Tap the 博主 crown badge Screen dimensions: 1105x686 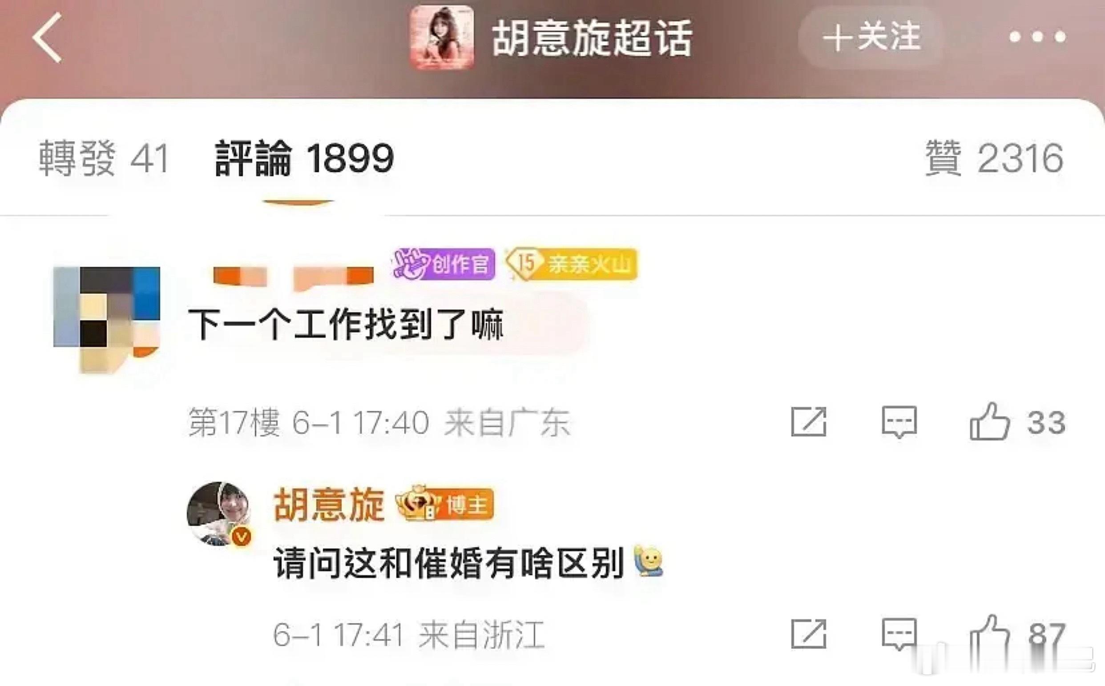tap(445, 504)
